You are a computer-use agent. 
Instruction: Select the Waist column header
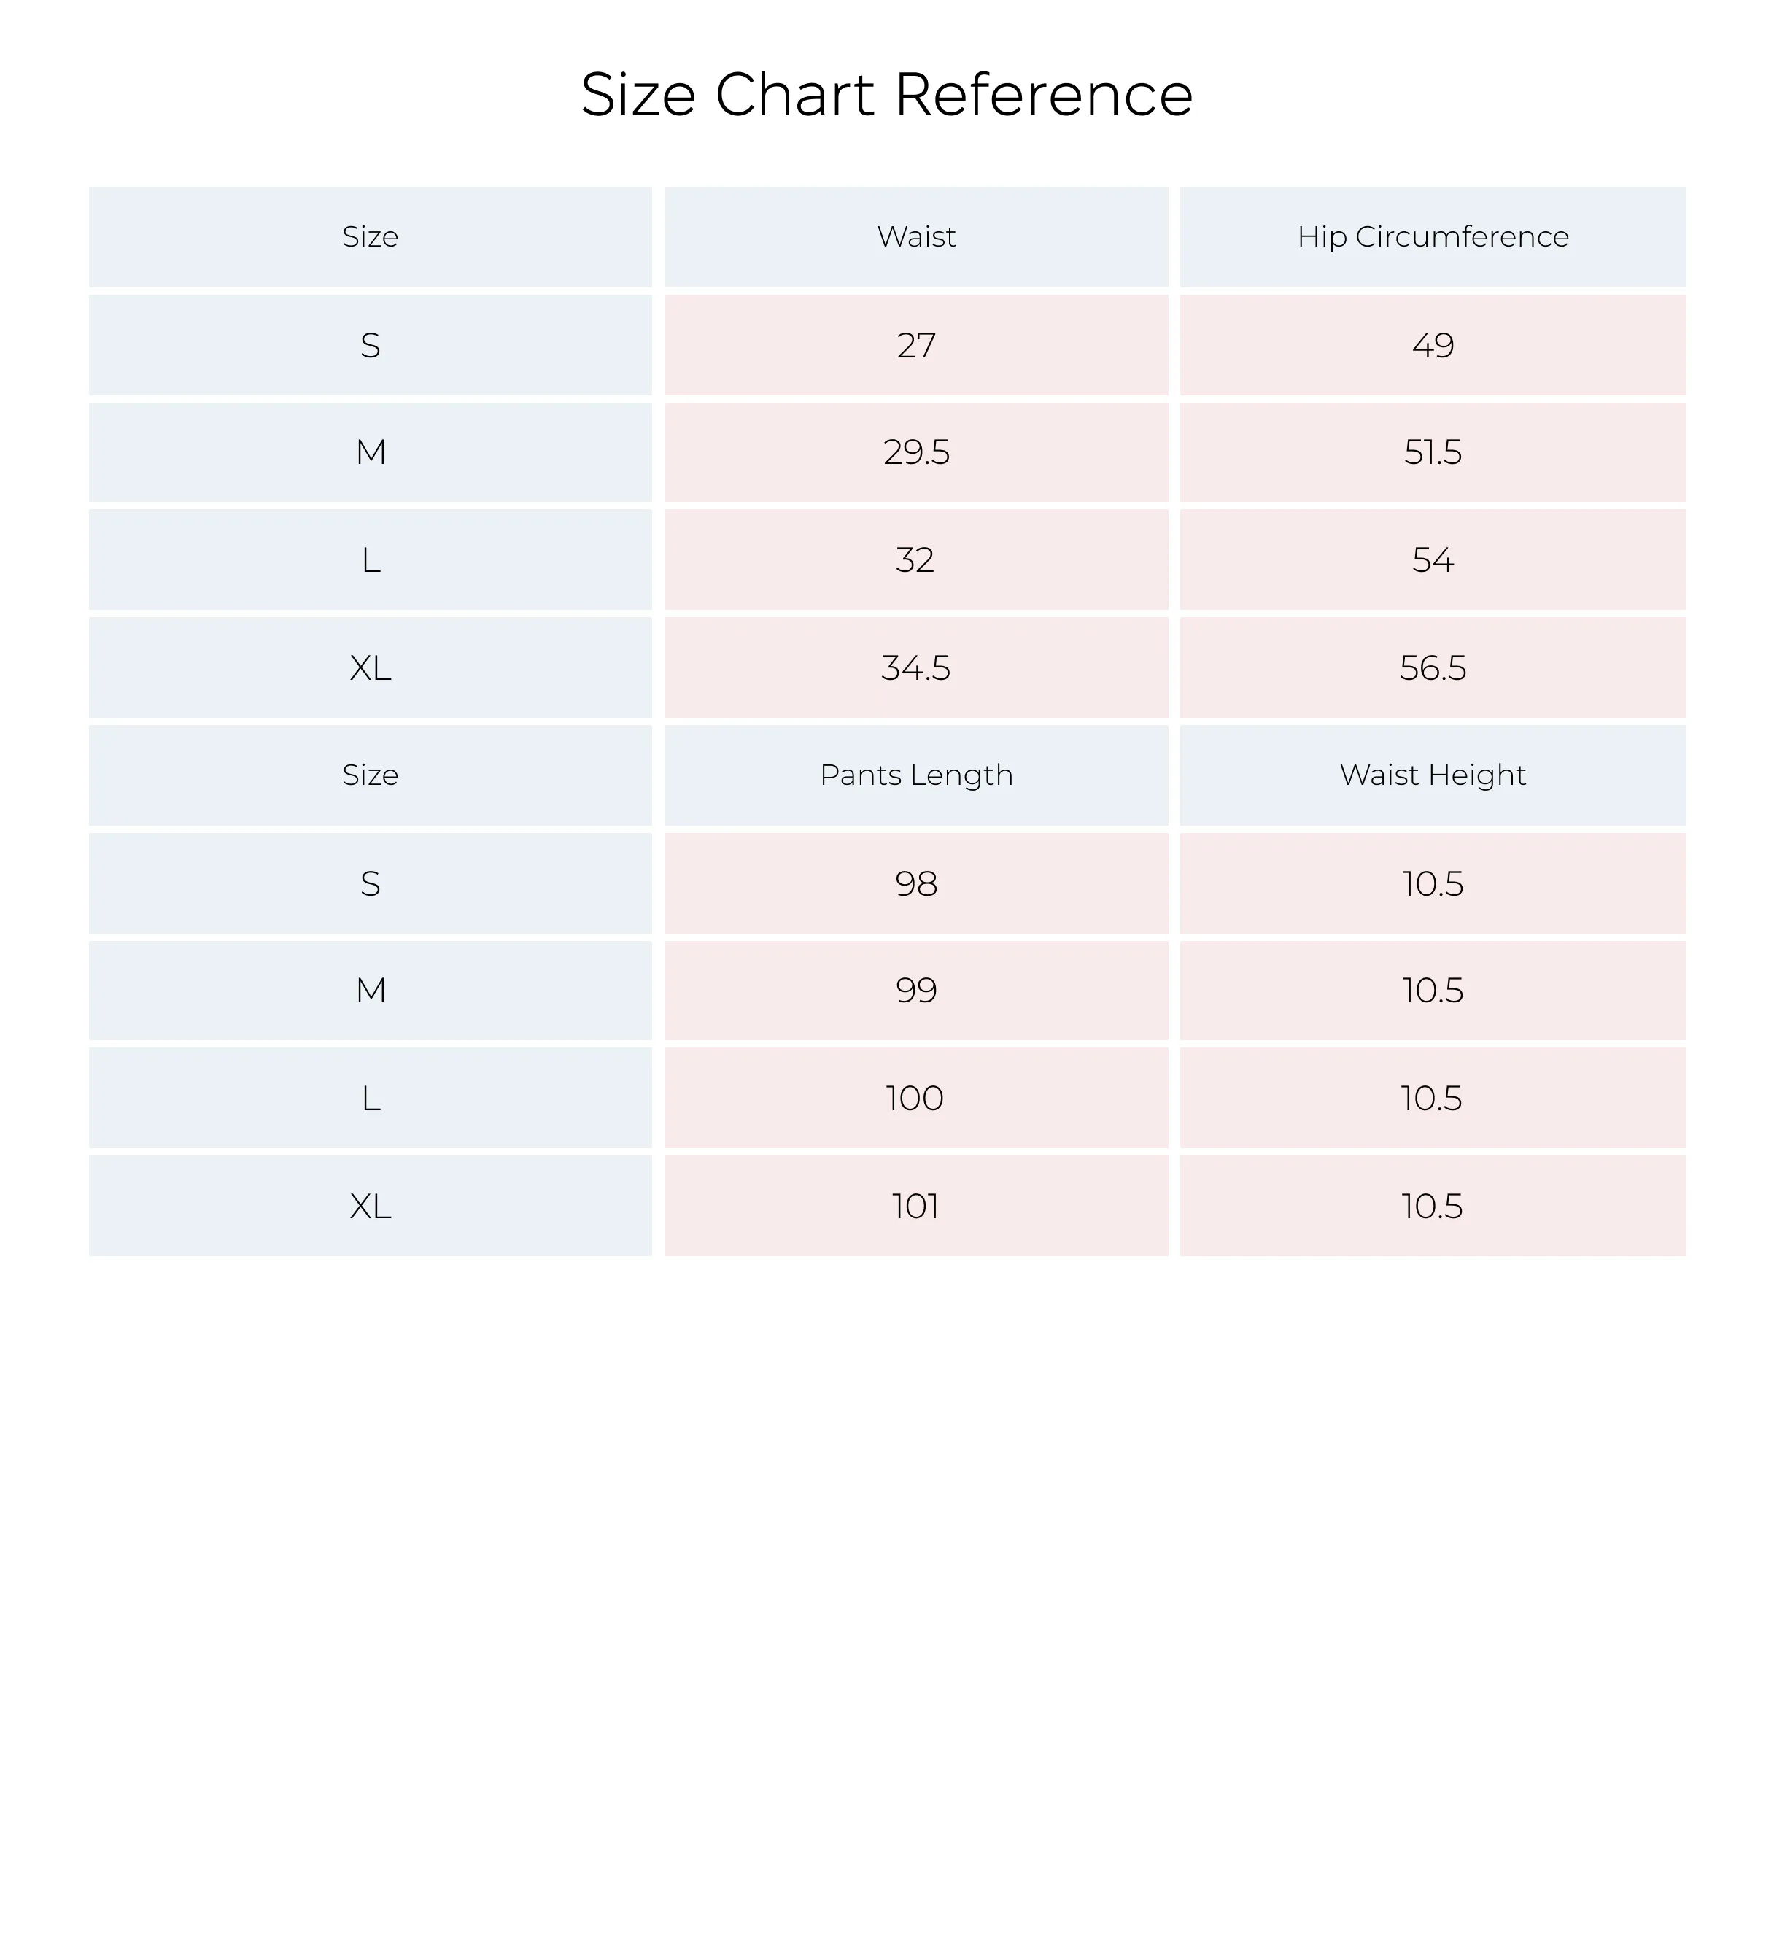(x=916, y=237)
